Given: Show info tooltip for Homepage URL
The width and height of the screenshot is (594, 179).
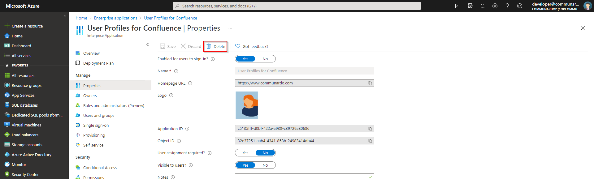Looking at the screenshot, I should click(x=190, y=83).
